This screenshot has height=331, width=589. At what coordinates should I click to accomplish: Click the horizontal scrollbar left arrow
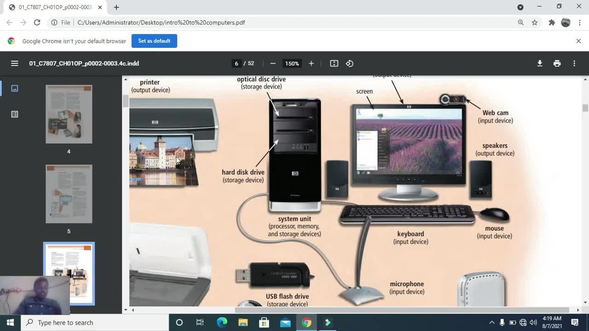click(133, 310)
